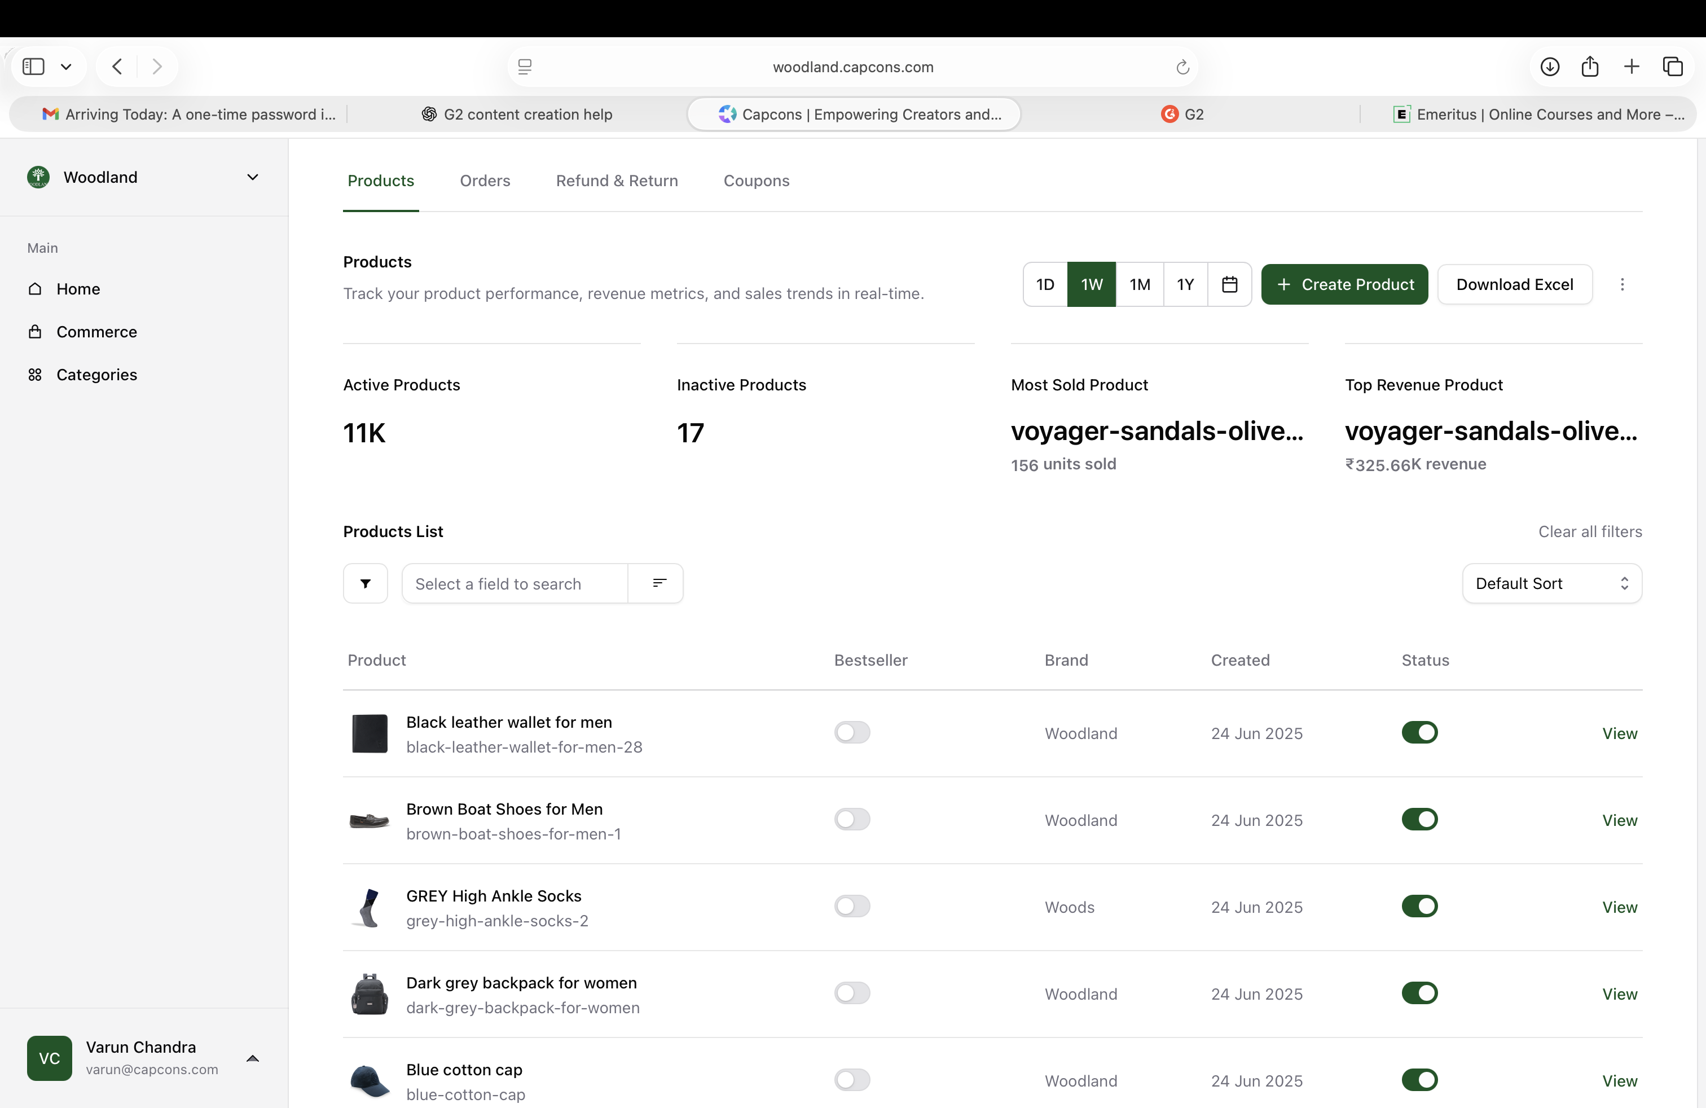Open the Default Sort dropdown
The image size is (1706, 1108).
1552,583
